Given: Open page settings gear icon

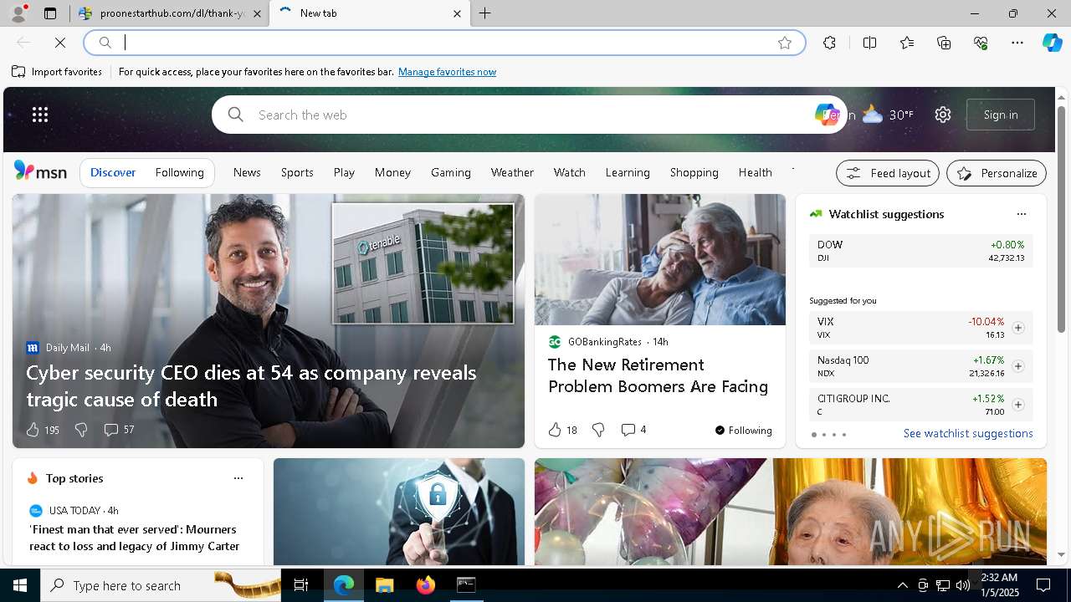Looking at the screenshot, I should point(943,115).
